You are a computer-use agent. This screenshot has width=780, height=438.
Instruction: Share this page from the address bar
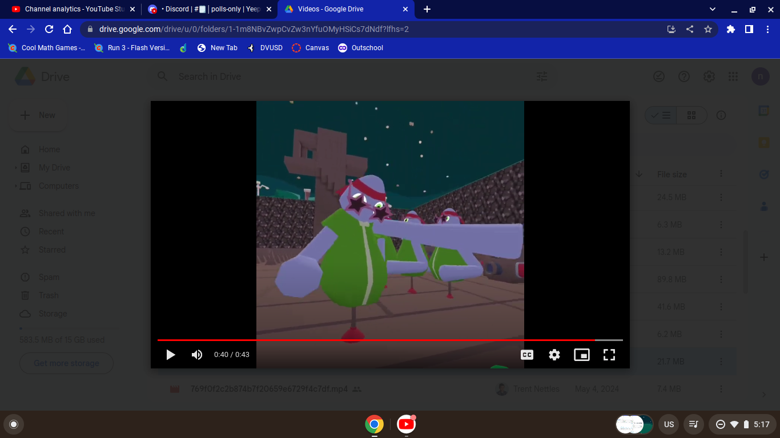(690, 29)
